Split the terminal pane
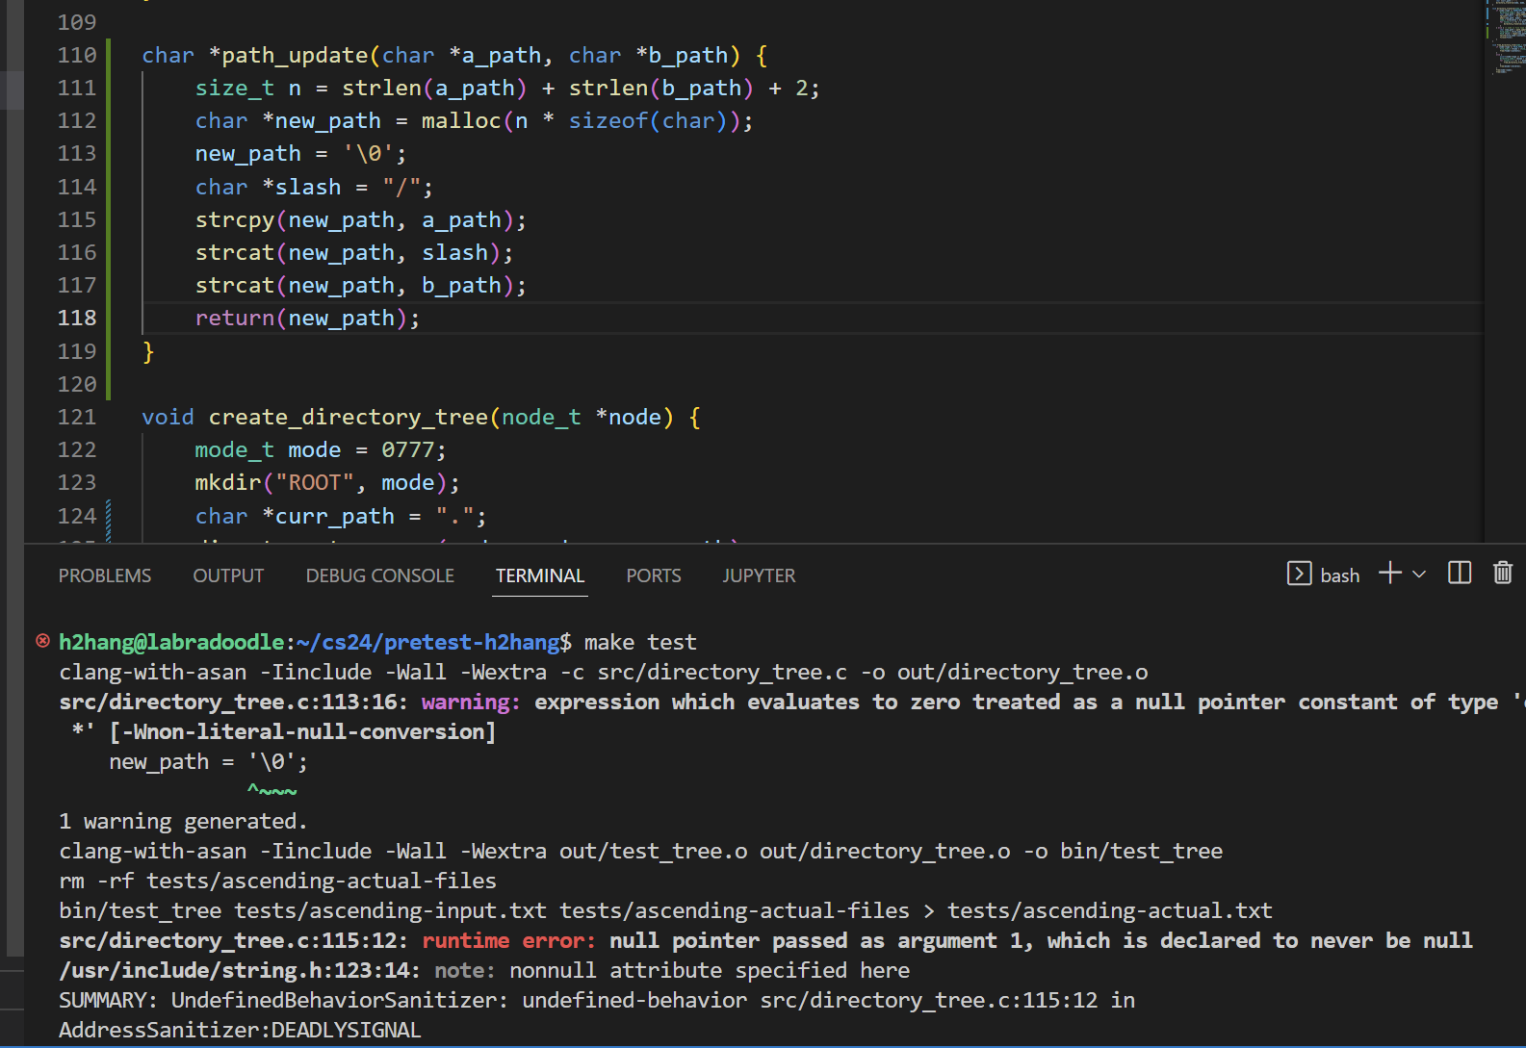 [x=1460, y=574]
